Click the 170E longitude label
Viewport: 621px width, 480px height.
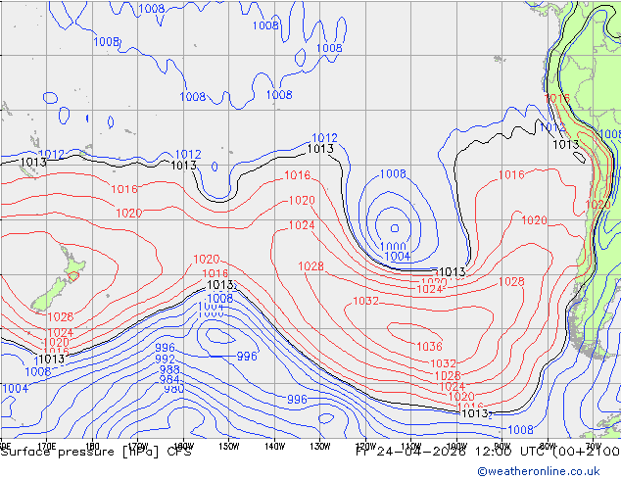46,447
